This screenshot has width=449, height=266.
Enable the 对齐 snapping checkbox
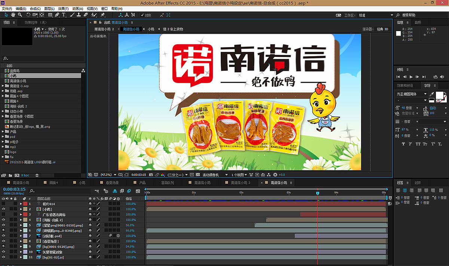[x=143, y=15]
